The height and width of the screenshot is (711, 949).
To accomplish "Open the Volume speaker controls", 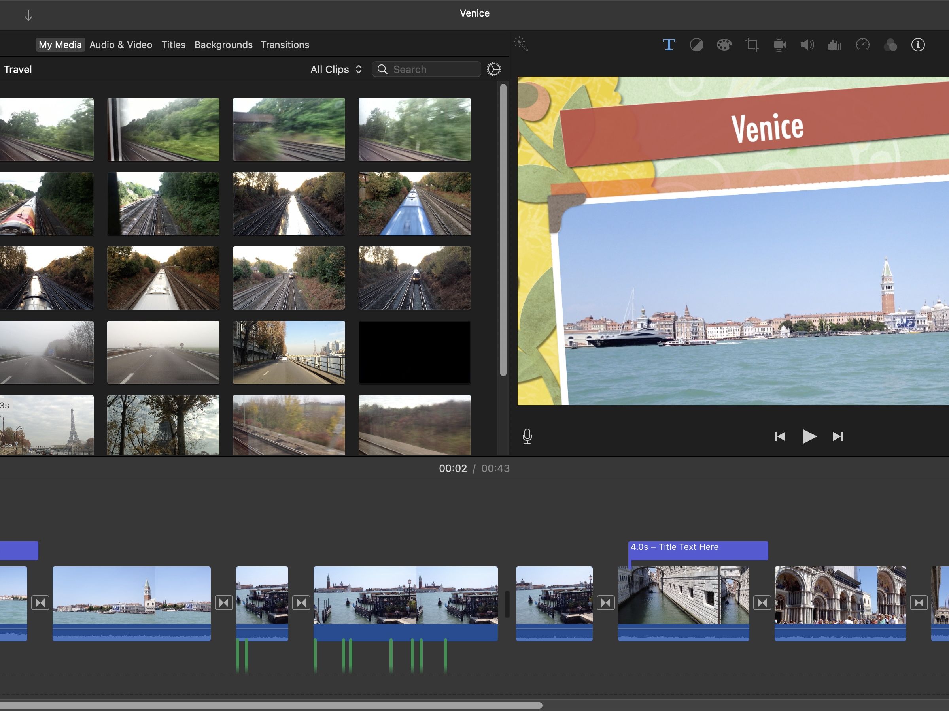I will [807, 45].
